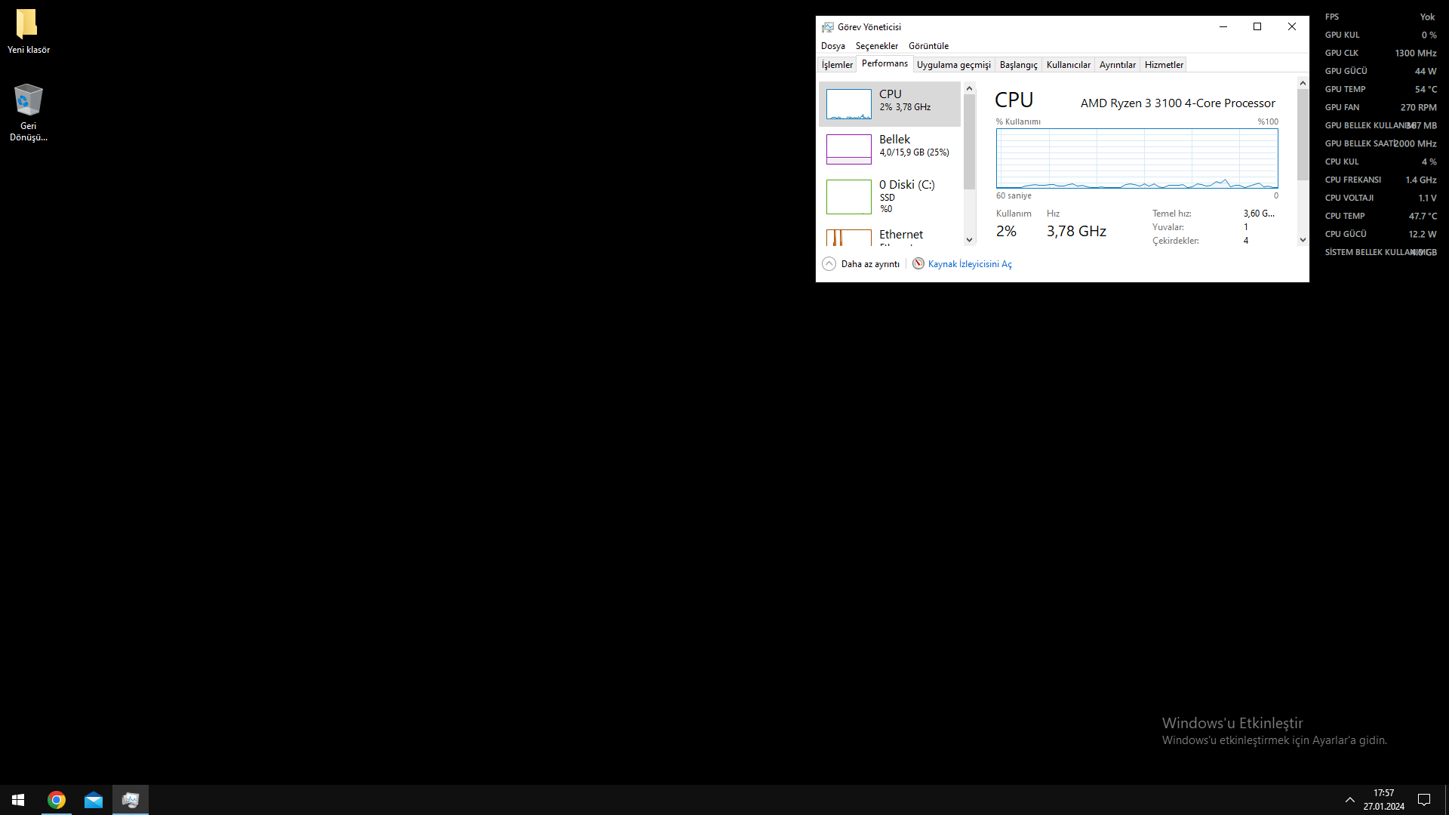Open the notification center icon
The width and height of the screenshot is (1449, 815).
(x=1424, y=800)
